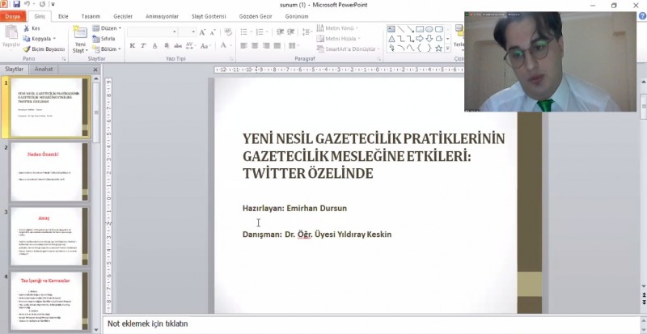Click the Save icon in quick access toolbar
The image size is (647, 334).
(16, 5)
